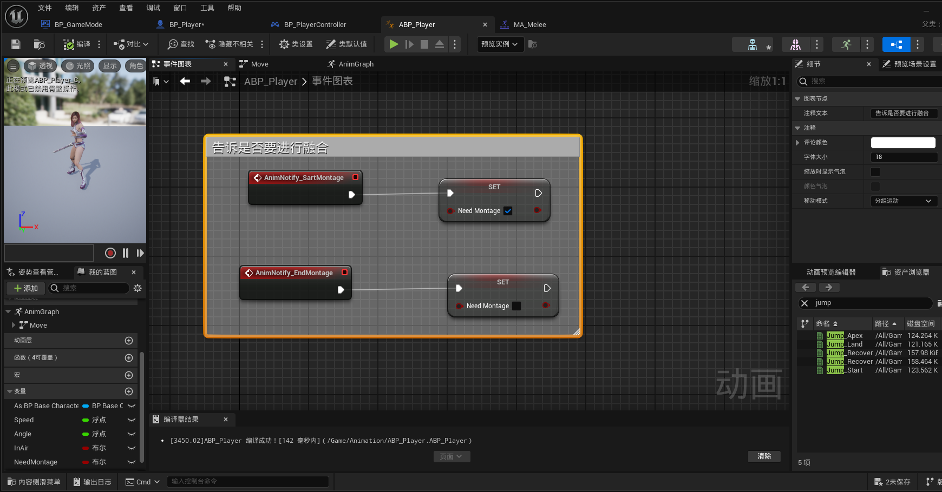Pause the preview viewport animation
This screenshot has width=942, height=492.
click(x=126, y=253)
